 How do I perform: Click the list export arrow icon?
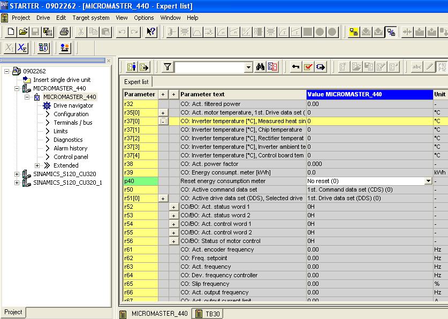[x=145, y=67]
